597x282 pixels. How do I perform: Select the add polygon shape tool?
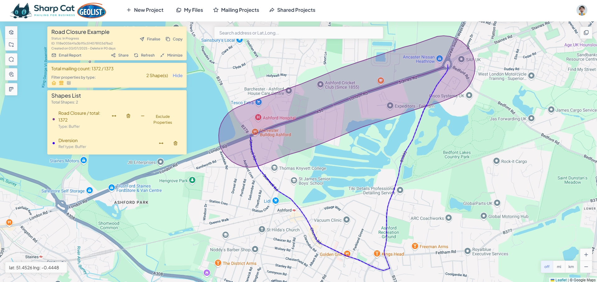tap(11, 59)
